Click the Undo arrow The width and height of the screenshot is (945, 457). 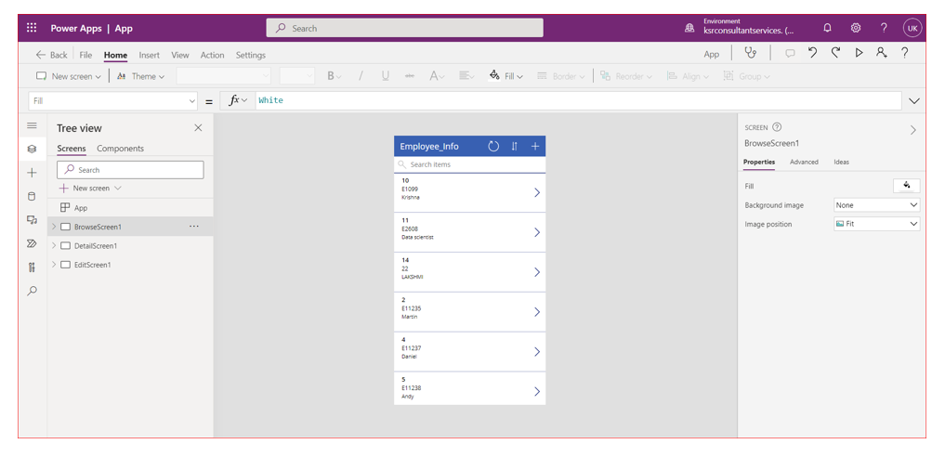tap(812, 53)
